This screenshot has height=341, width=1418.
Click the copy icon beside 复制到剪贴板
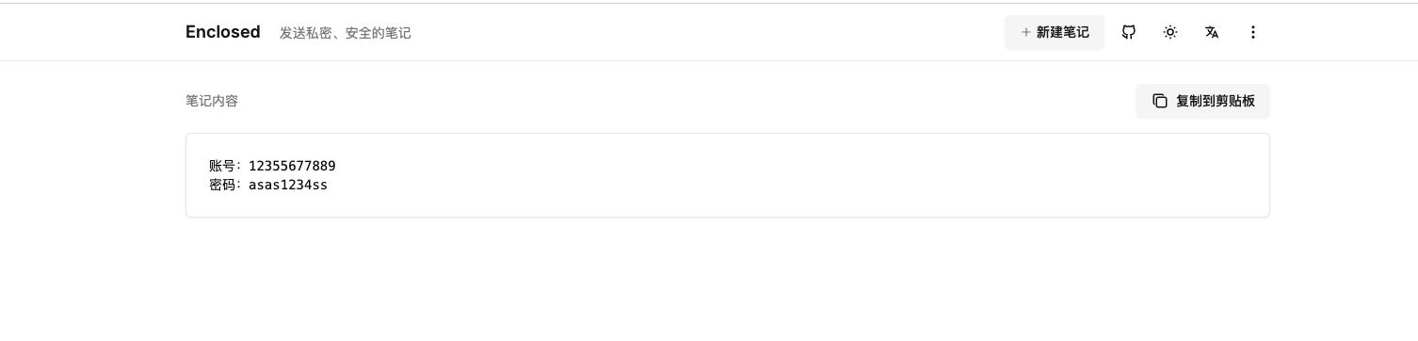pos(1160,101)
